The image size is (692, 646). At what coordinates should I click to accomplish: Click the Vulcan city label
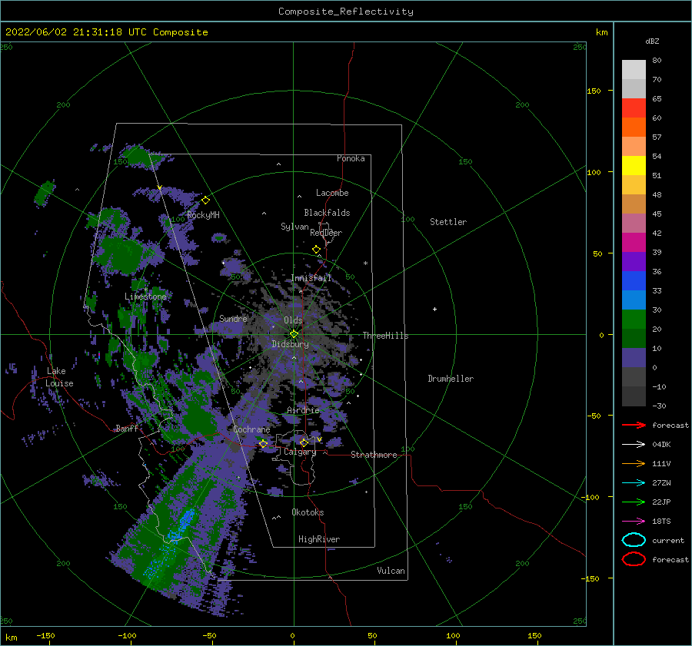pyautogui.click(x=391, y=571)
